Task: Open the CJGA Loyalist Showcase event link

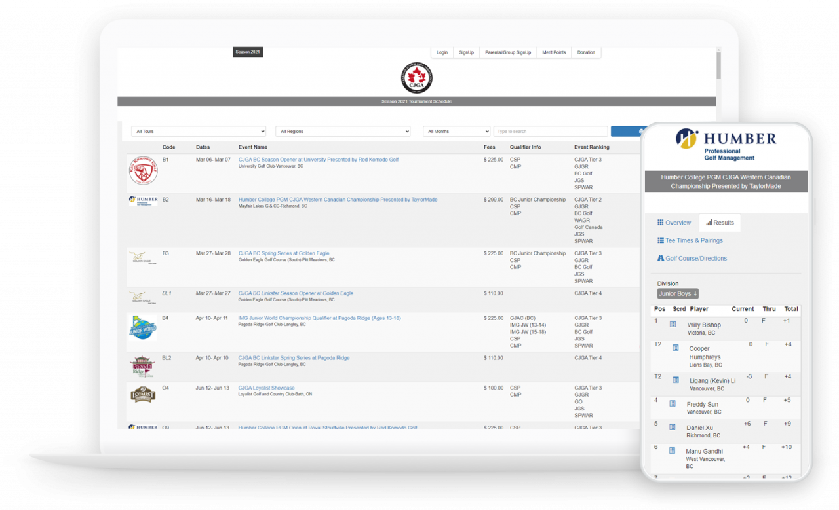Action: [265, 388]
